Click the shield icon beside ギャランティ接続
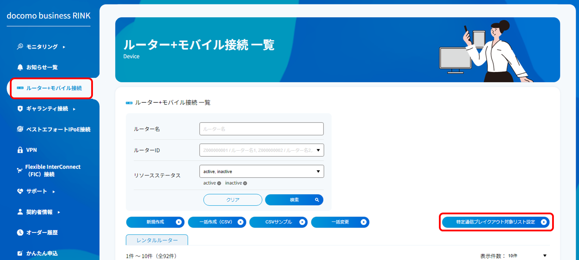The image size is (579, 260). pos(20,109)
